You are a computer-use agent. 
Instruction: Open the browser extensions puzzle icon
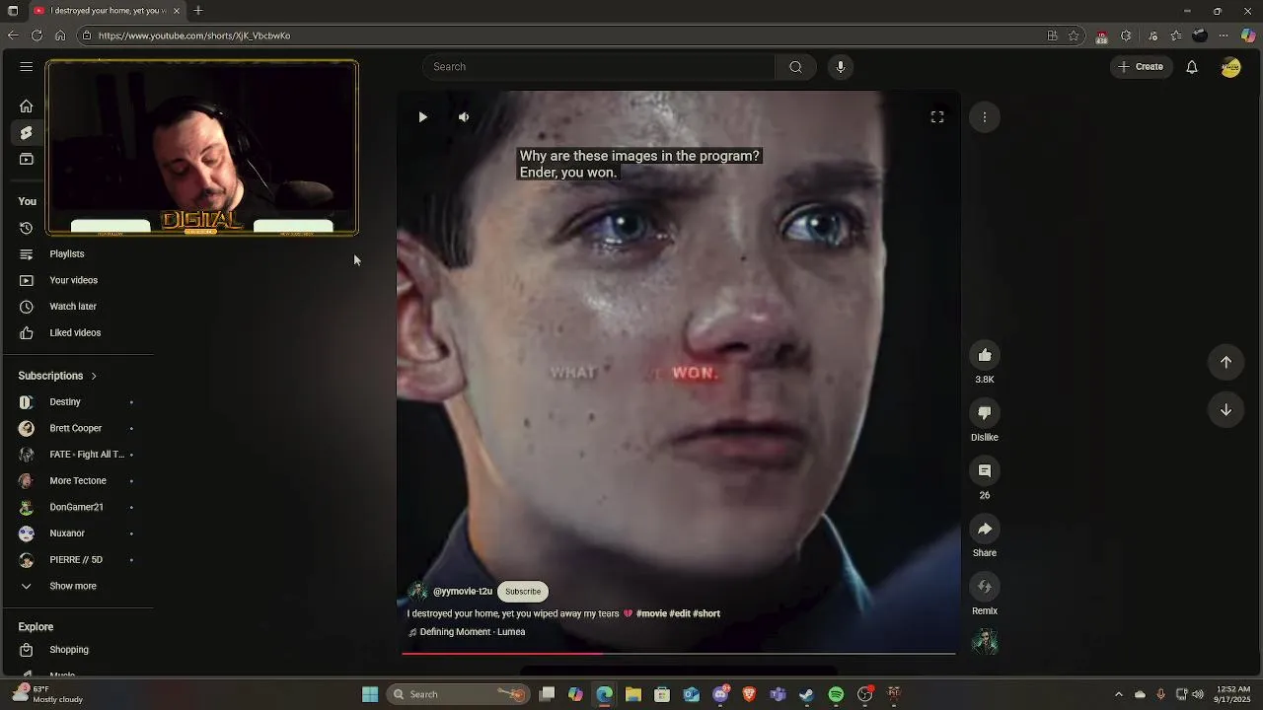[1126, 35]
